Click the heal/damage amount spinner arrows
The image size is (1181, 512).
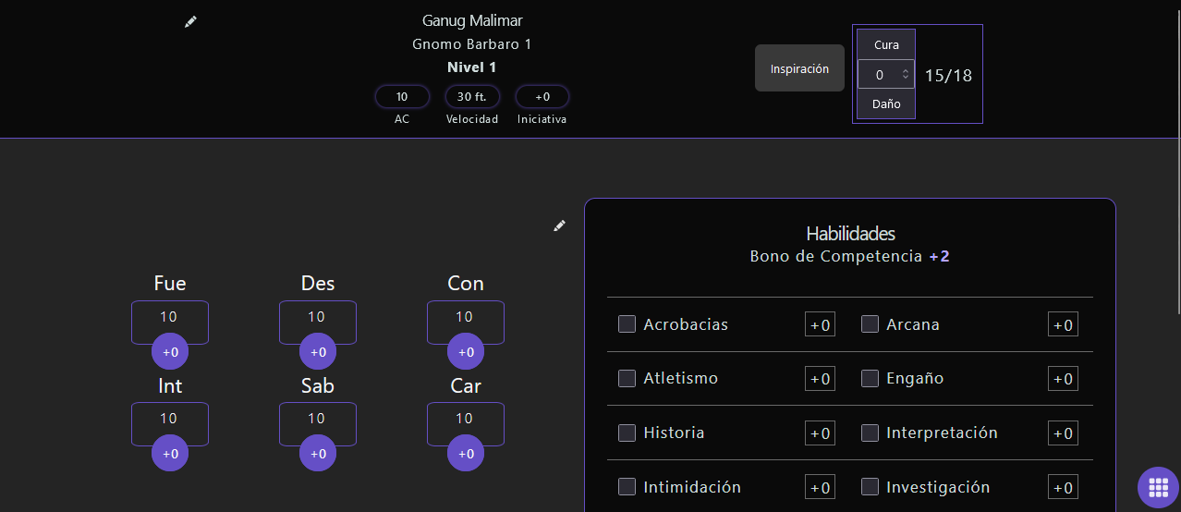(x=906, y=74)
